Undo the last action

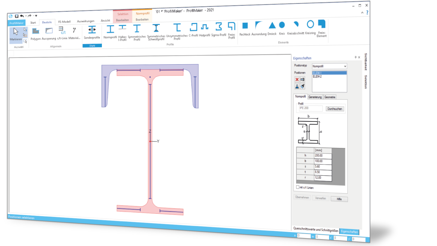22,16
